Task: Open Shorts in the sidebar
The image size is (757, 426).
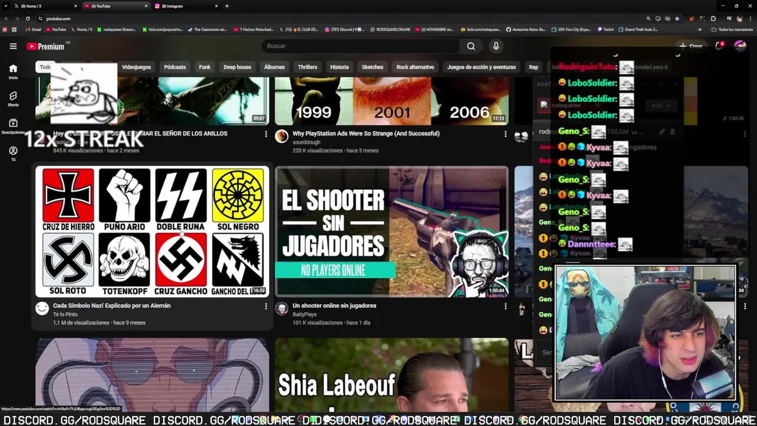Action: pyautogui.click(x=13, y=98)
